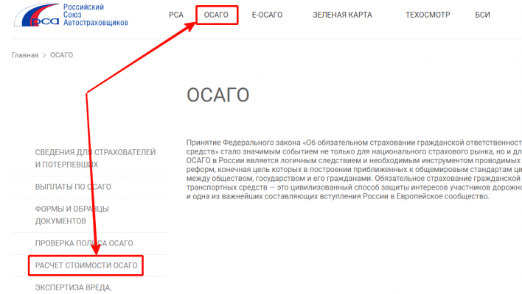Go to the ЗЕЛЕНАЯ КАРТА menu item
The height and width of the screenshot is (294, 522).
(x=342, y=15)
